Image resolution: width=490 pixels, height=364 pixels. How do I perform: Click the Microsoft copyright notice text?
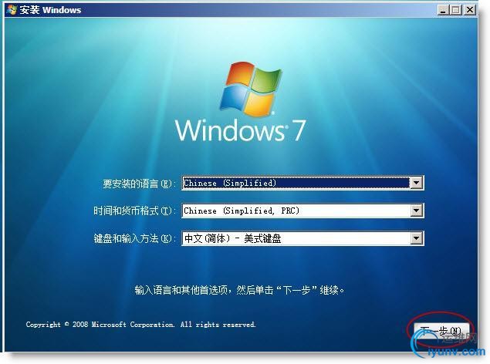(x=140, y=325)
